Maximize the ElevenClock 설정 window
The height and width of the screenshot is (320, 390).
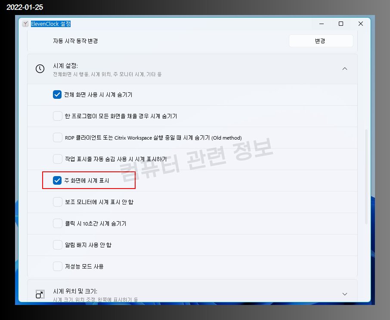[341, 24]
